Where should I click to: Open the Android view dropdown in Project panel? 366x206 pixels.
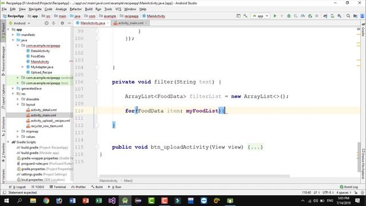[19, 23]
